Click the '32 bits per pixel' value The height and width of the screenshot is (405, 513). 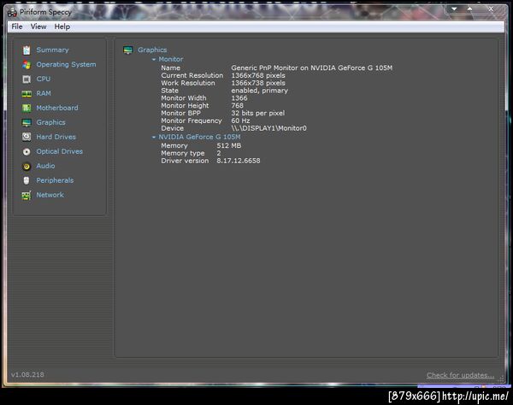click(258, 113)
